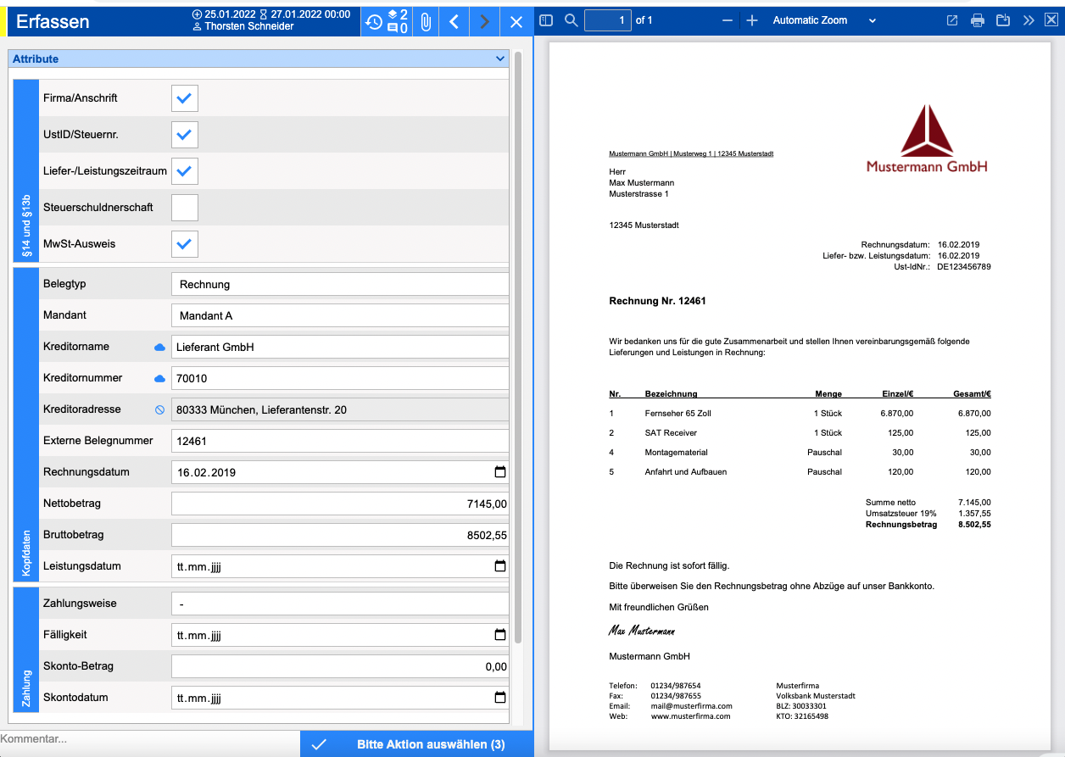Go to the next document arrow

pos(484,21)
